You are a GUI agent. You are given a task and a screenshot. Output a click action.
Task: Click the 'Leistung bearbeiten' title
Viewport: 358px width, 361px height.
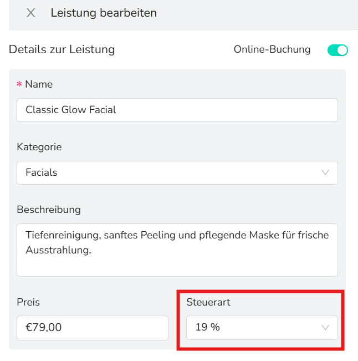104,13
